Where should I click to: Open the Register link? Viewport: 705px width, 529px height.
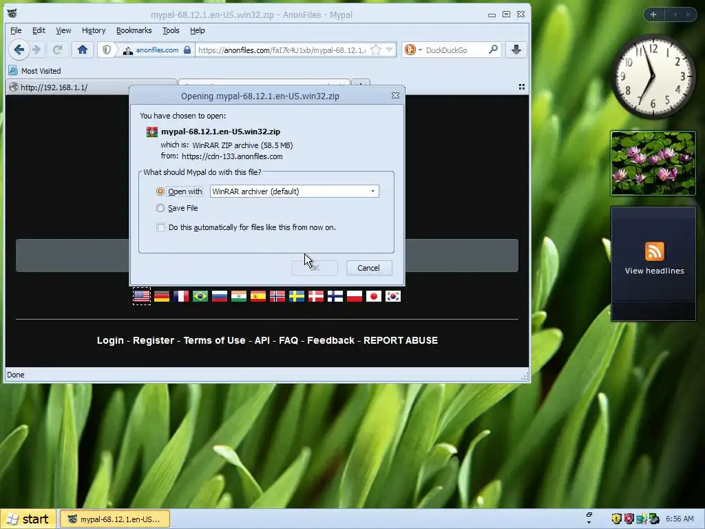click(154, 340)
